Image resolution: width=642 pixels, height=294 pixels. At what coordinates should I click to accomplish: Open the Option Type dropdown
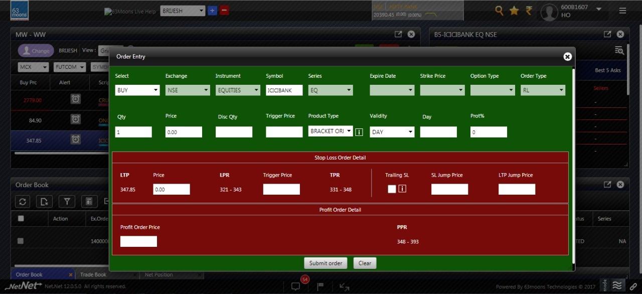493,90
